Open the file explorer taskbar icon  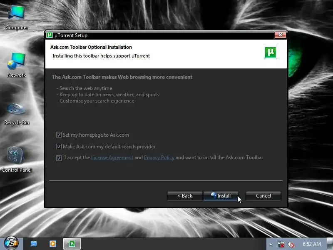(34, 244)
